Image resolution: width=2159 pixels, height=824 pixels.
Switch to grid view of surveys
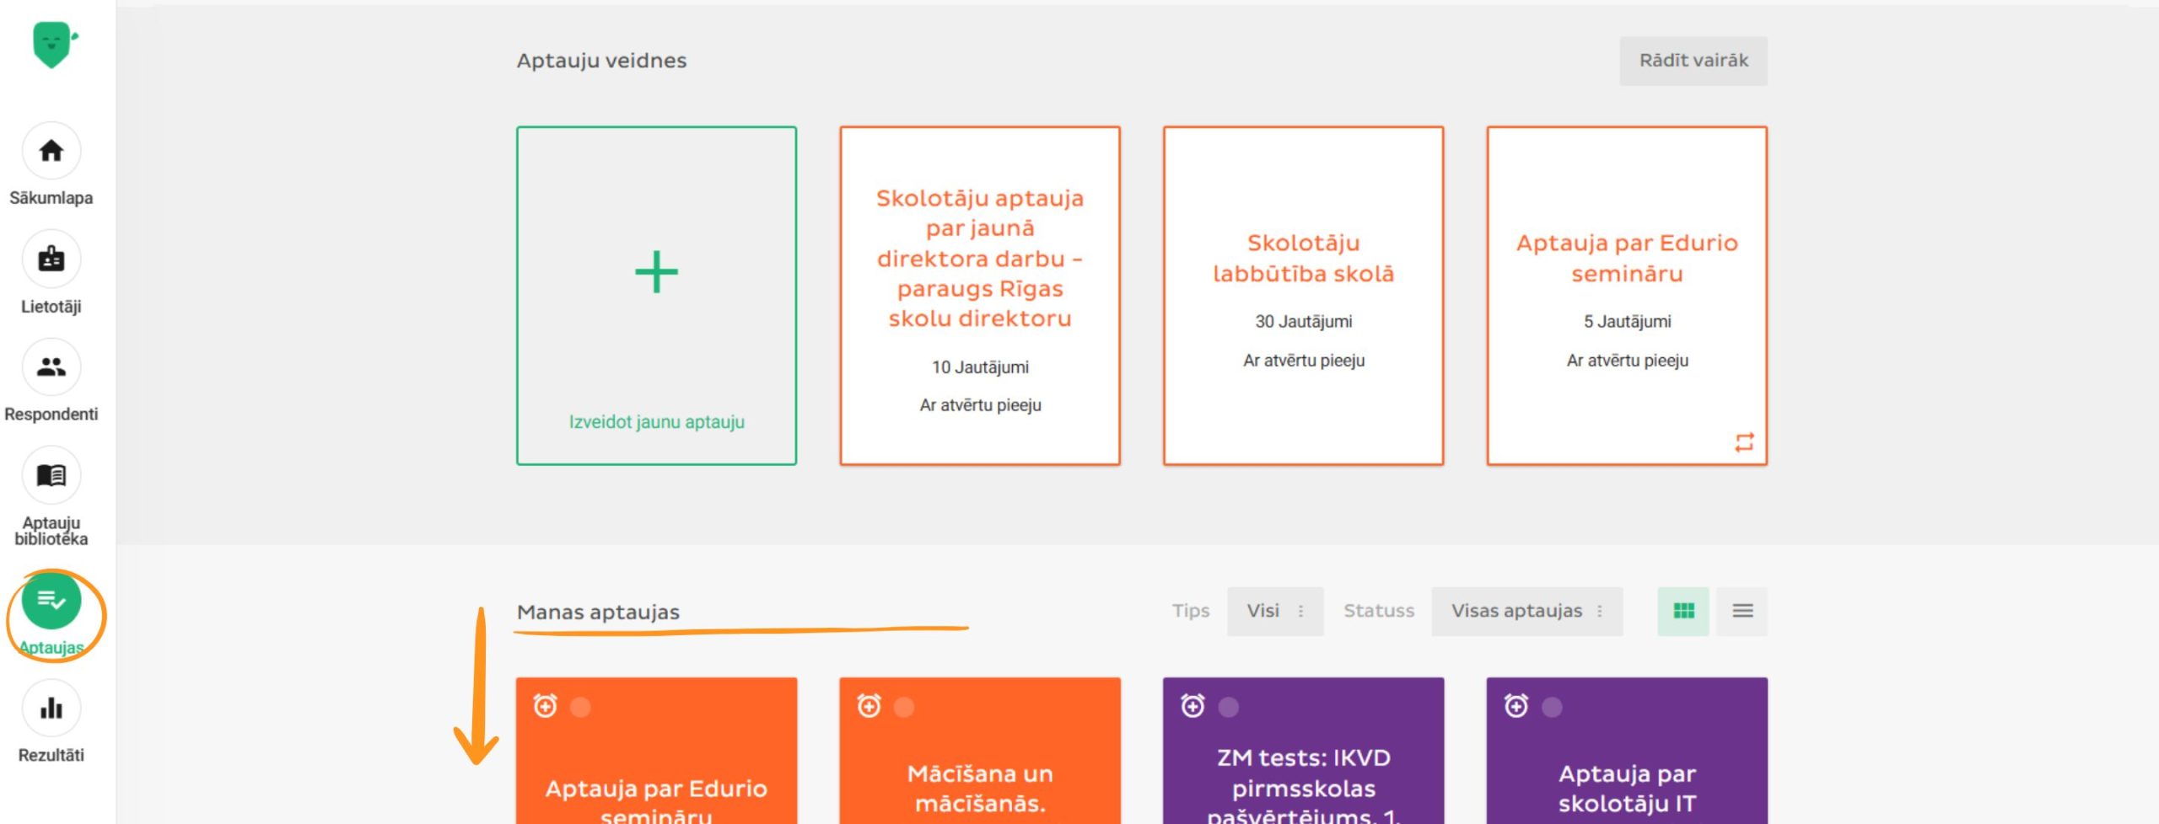(x=1683, y=611)
